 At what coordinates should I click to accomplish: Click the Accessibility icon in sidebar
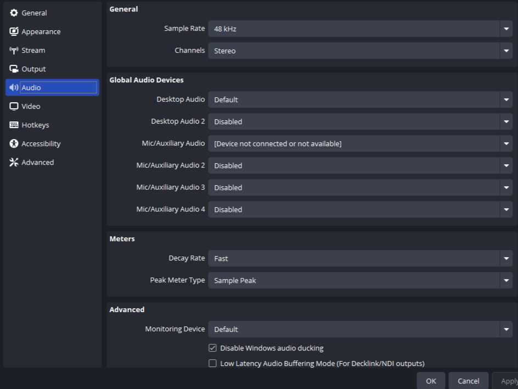point(14,144)
